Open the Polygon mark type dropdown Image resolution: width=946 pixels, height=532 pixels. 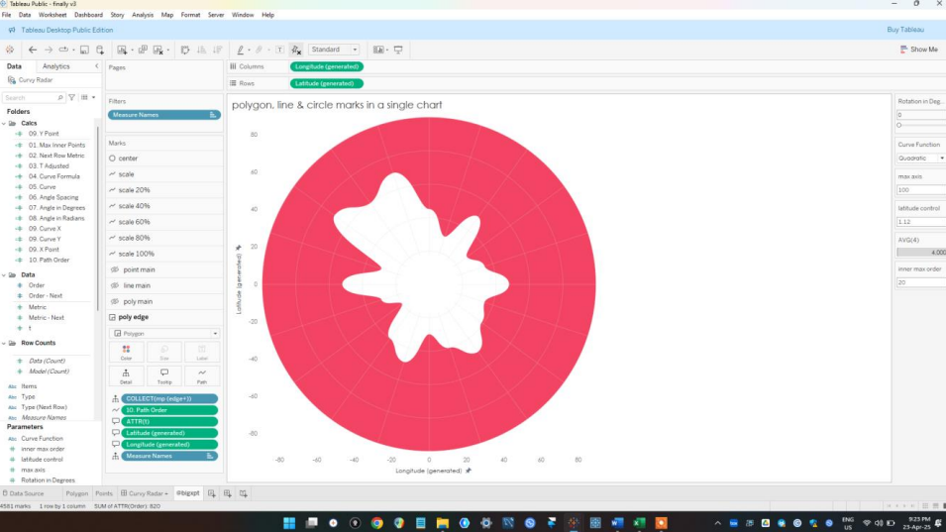pos(164,334)
